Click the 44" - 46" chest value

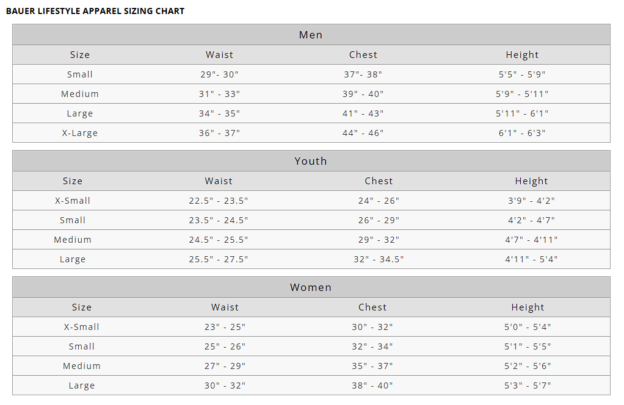[x=363, y=133]
